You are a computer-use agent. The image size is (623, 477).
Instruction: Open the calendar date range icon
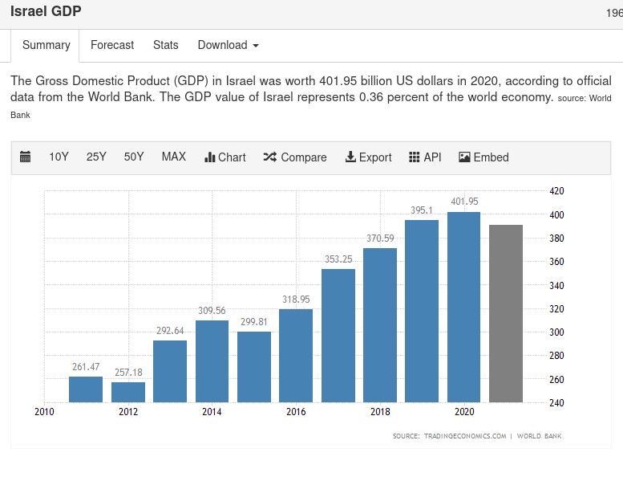25,157
